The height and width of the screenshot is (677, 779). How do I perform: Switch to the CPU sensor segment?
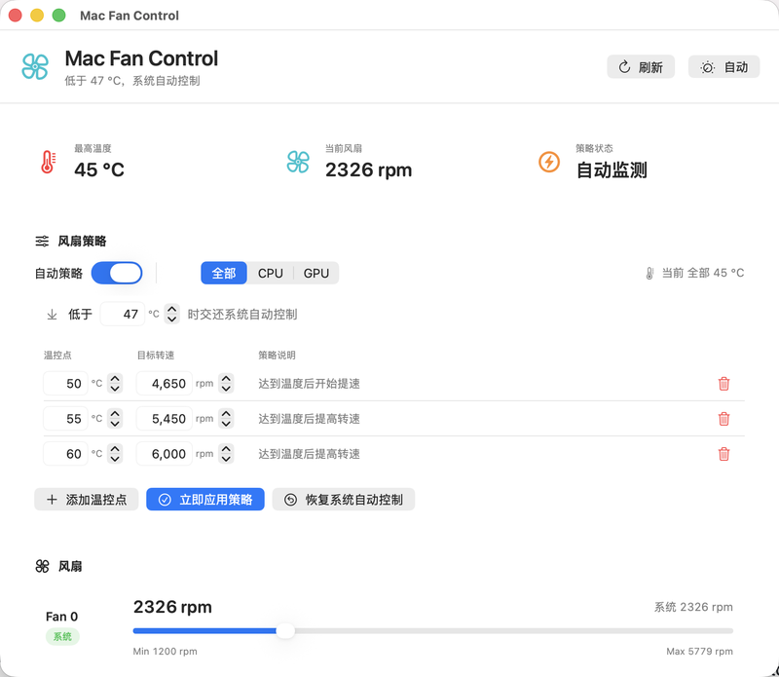point(271,273)
